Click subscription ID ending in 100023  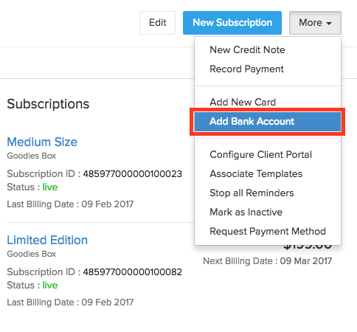point(133,174)
